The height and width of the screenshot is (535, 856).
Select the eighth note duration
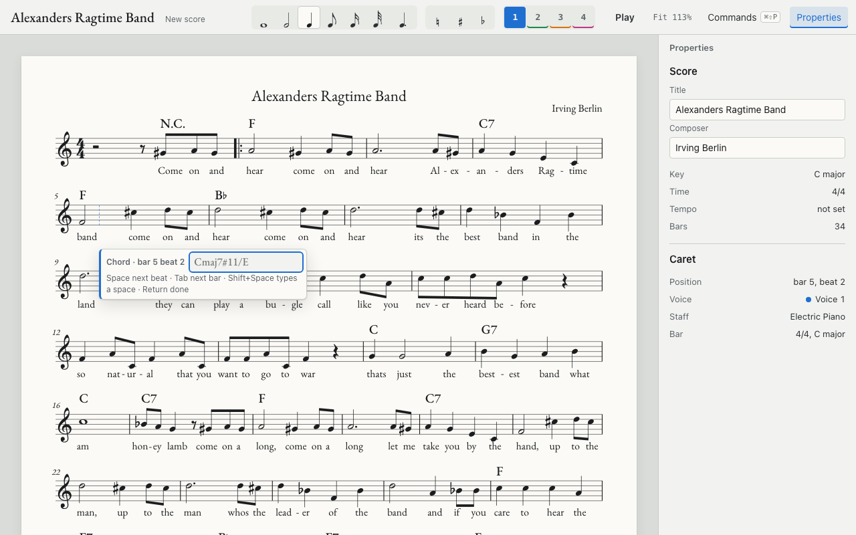332,17
